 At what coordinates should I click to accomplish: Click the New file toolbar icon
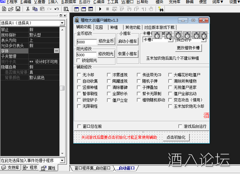point(3,9)
